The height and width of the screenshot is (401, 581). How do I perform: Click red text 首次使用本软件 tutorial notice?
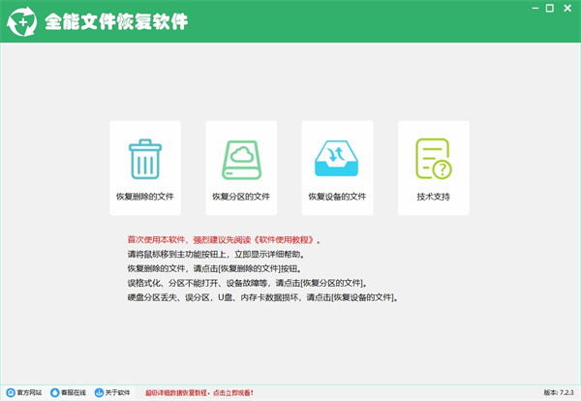point(224,240)
